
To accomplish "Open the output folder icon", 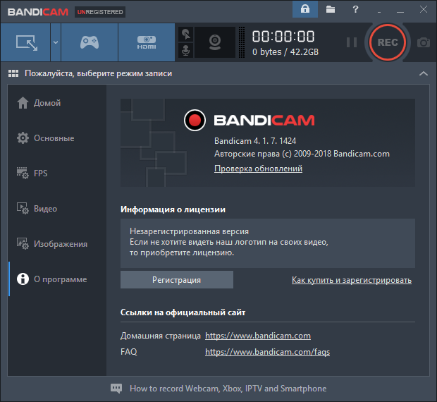I will 331,10.
